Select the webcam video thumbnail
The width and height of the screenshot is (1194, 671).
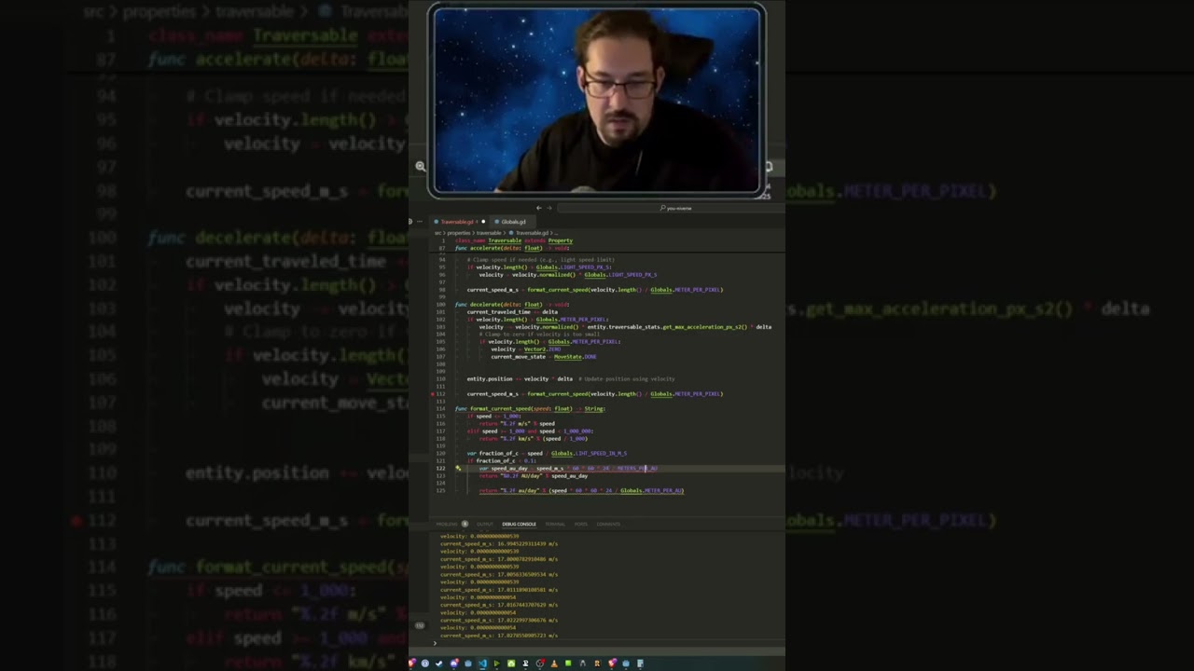tap(597, 102)
